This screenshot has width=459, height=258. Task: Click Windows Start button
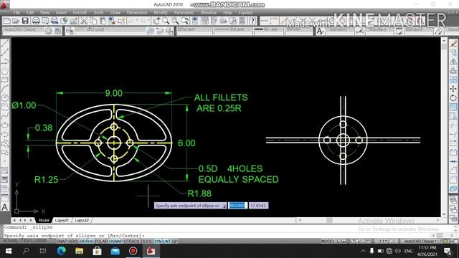pyautogui.click(x=8, y=251)
